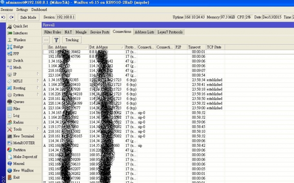294x183 pixels.
Task: Click the remove connection minus button
Action: point(46,40)
